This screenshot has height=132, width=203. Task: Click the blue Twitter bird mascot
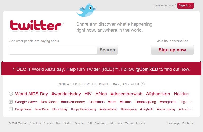pyautogui.click(x=86, y=10)
